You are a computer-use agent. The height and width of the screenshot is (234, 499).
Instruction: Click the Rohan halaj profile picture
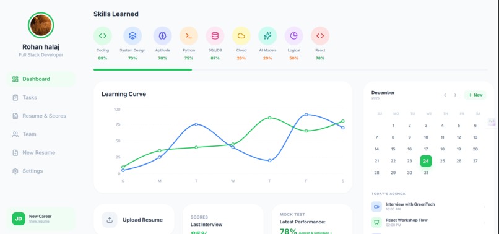41,25
